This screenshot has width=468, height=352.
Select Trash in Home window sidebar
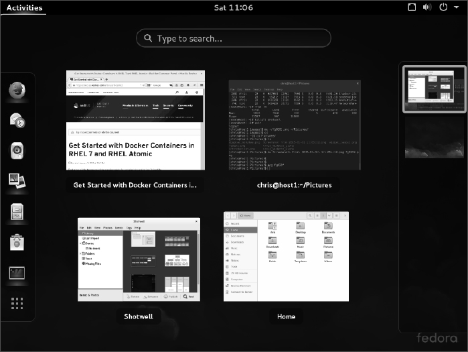click(240, 267)
